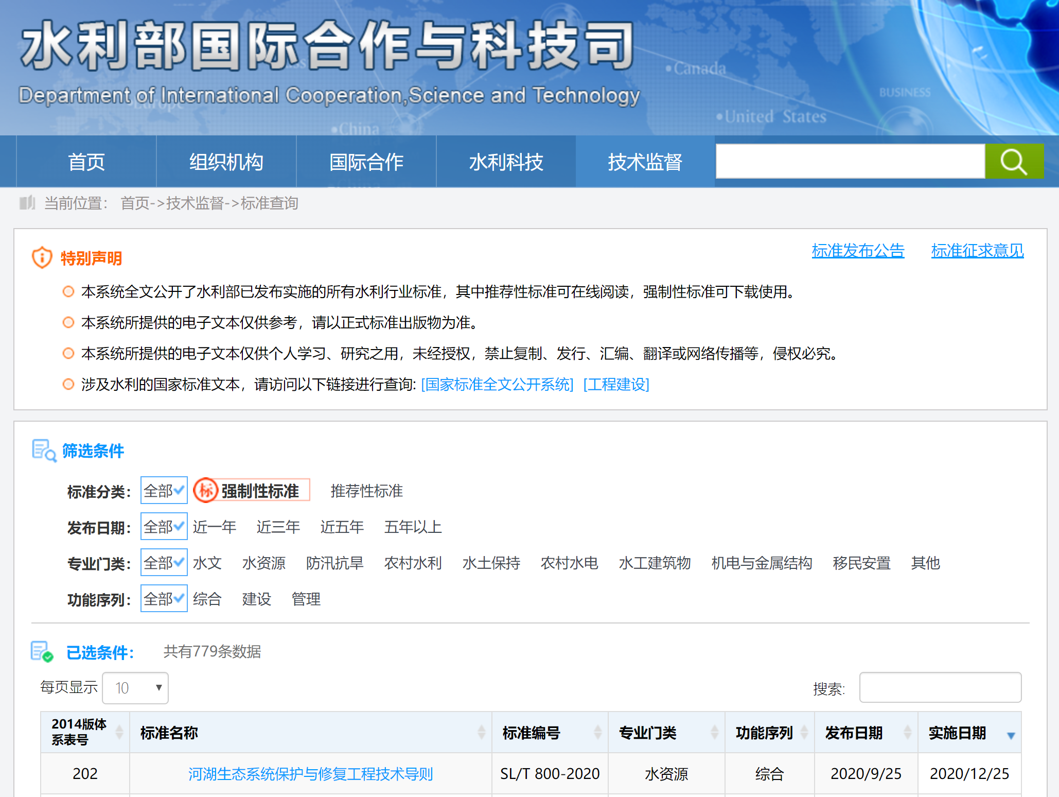The width and height of the screenshot is (1059, 797).
Task: Open the 标准发布公告 link
Action: coord(858,251)
